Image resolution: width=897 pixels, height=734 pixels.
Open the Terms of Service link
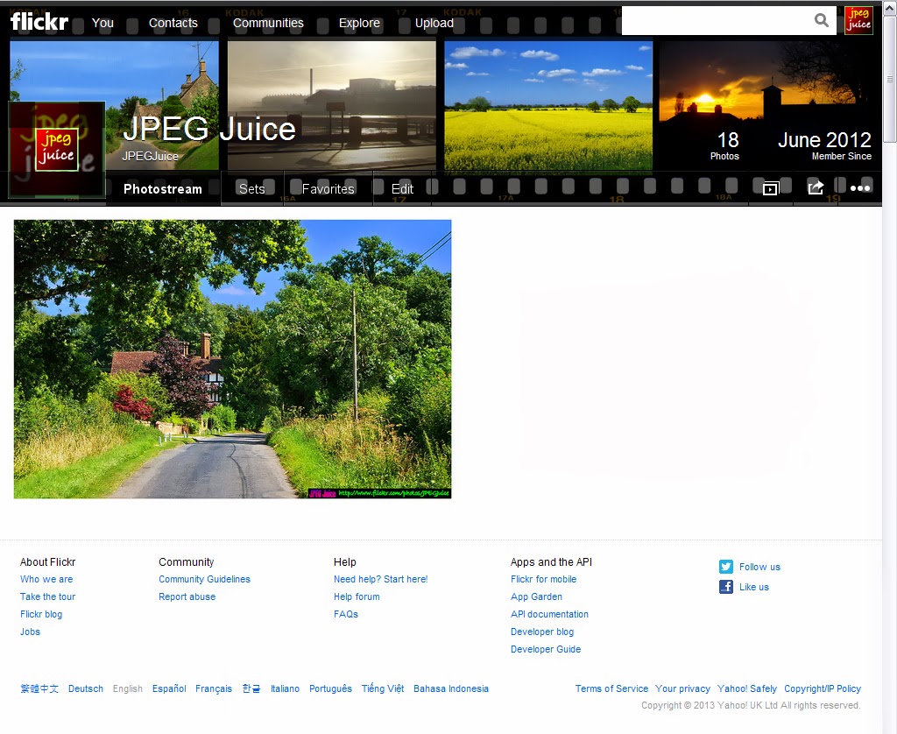coord(611,688)
